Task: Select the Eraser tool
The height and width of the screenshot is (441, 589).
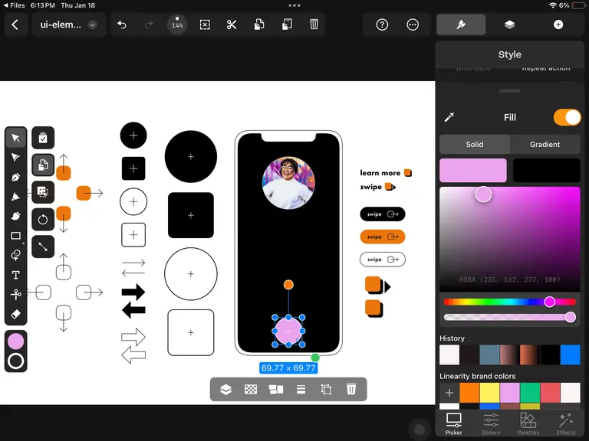Action: point(16,314)
